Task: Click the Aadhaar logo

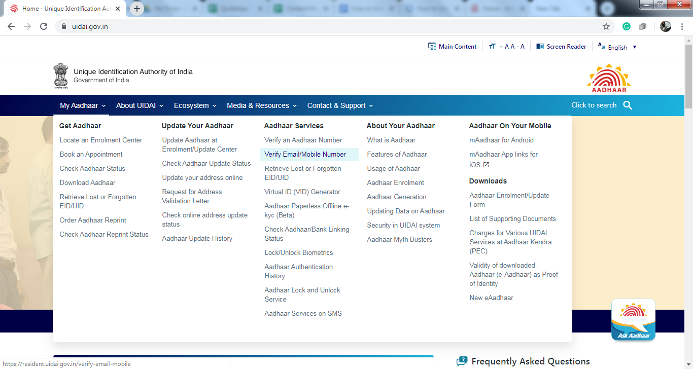Action: [x=609, y=78]
